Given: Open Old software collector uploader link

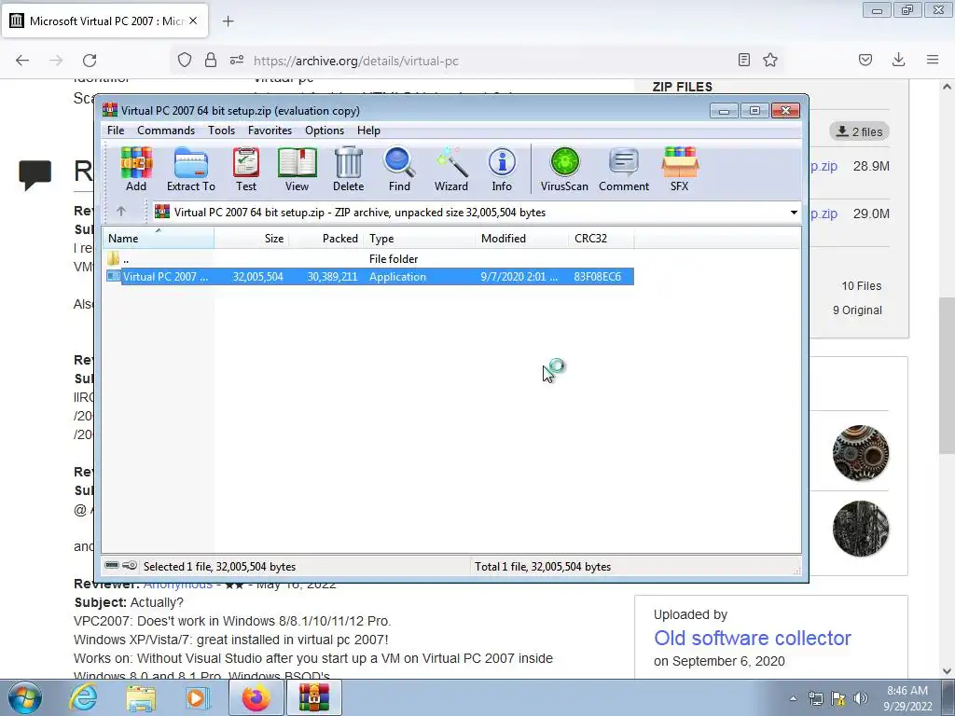Looking at the screenshot, I should [753, 638].
